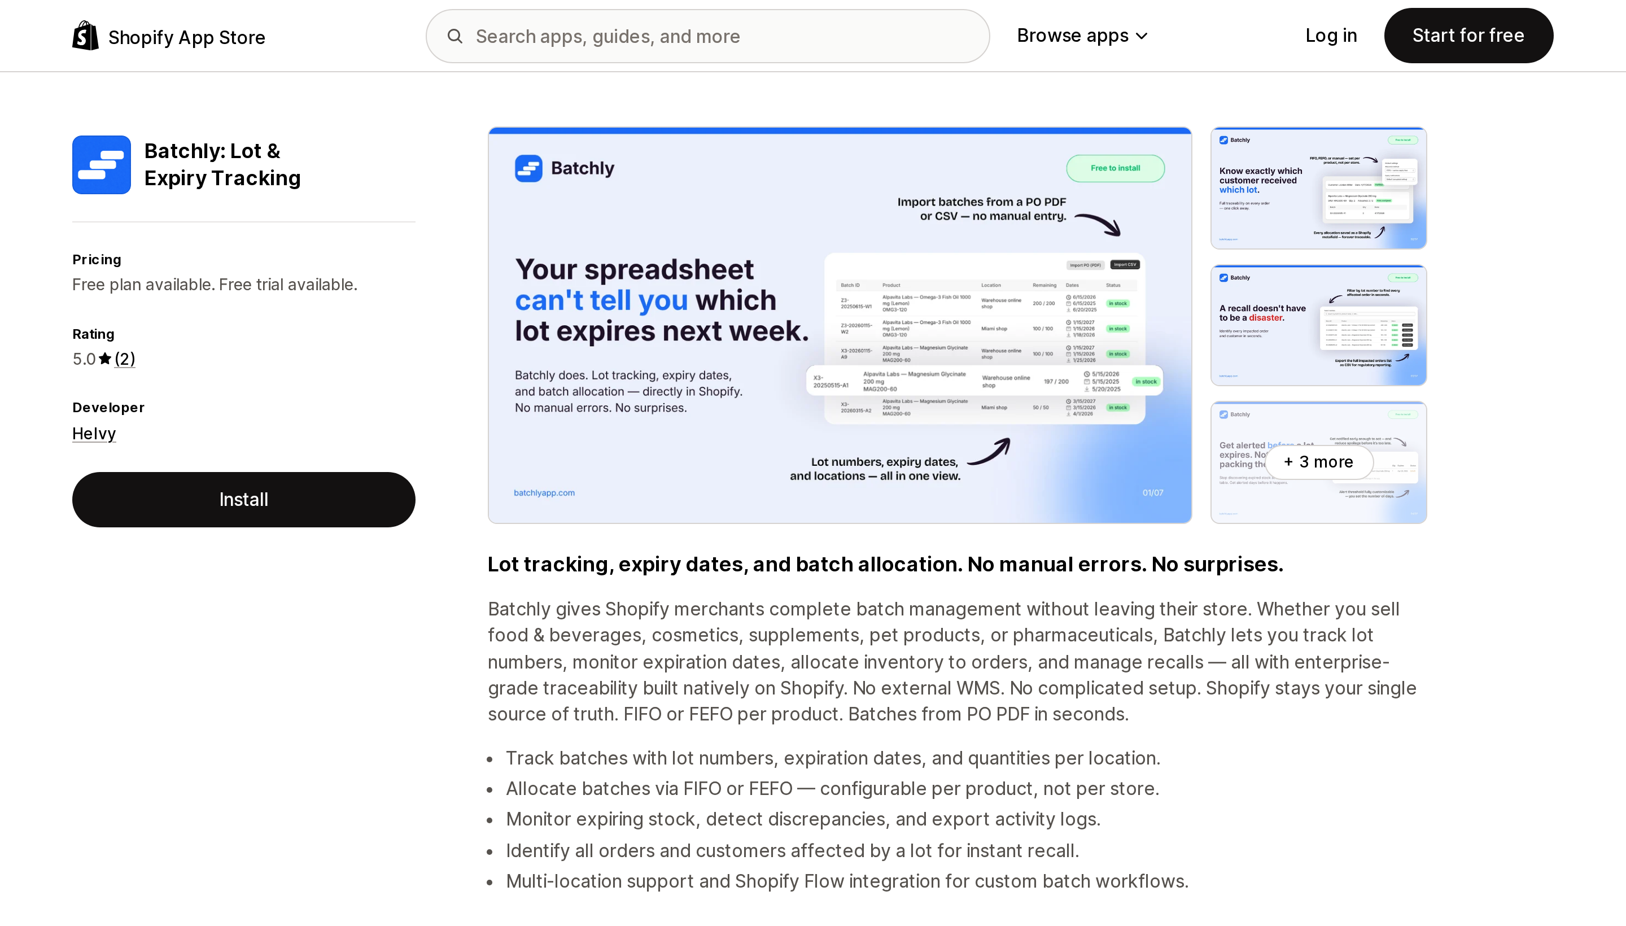
Task: Click the Rating label
Action: click(x=93, y=334)
